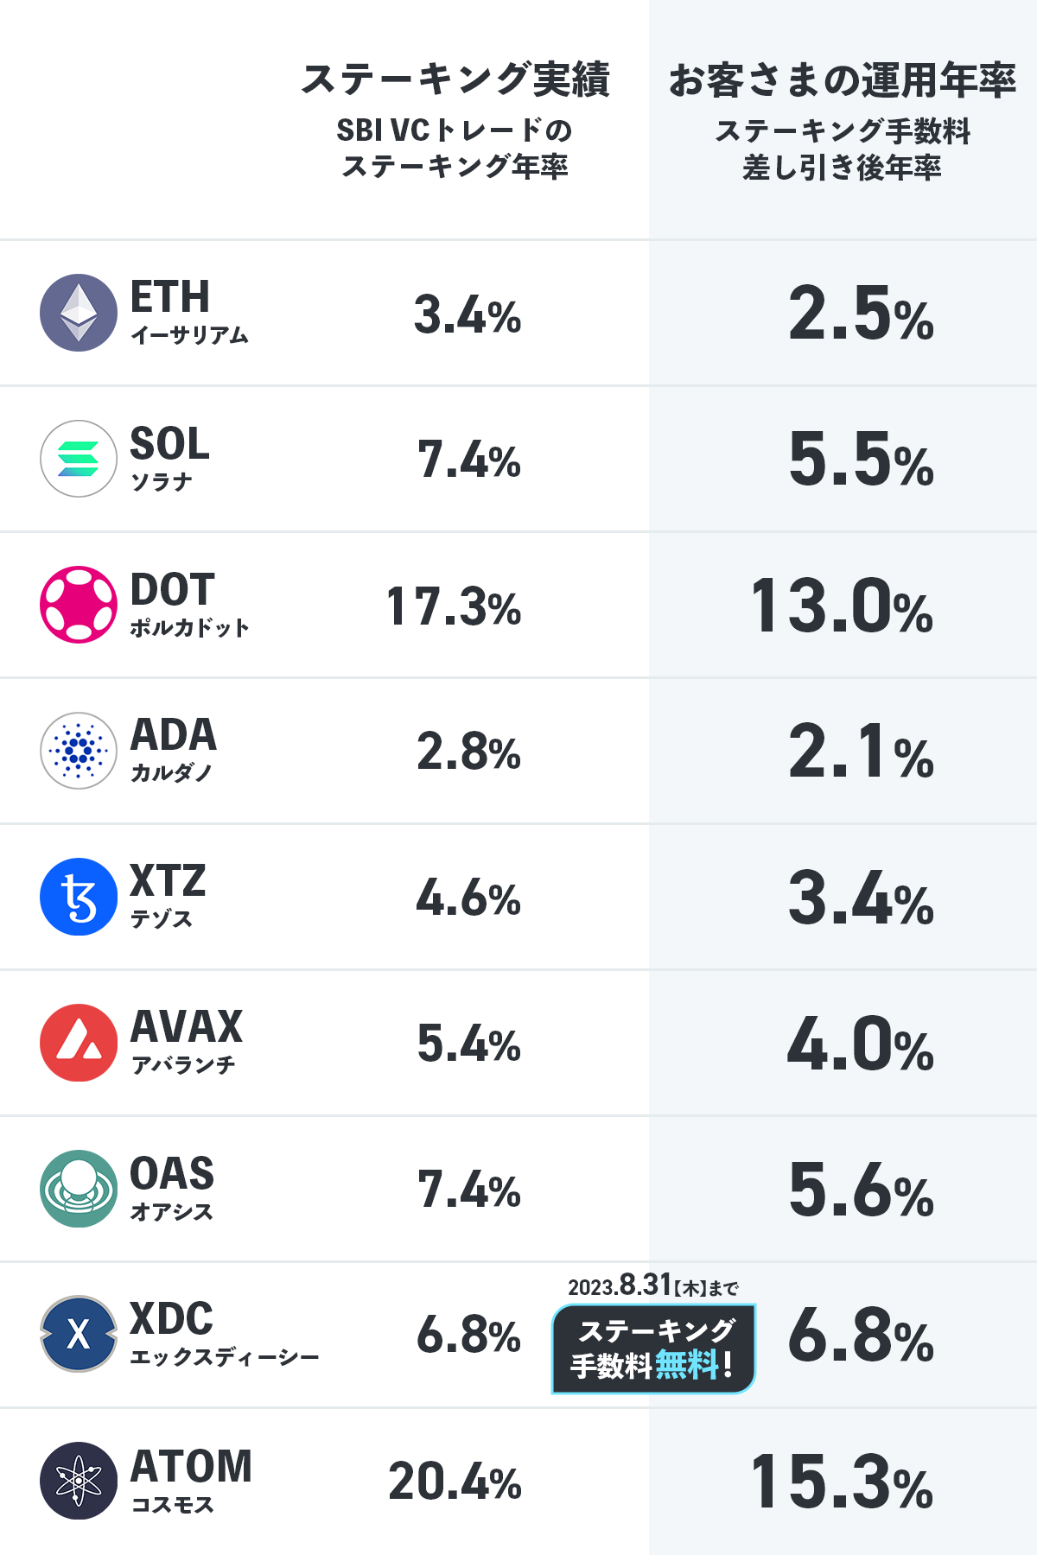Click XDC's 6.8% customer annual rate
This screenshot has height=1555, width=1037.
pos(861,1336)
